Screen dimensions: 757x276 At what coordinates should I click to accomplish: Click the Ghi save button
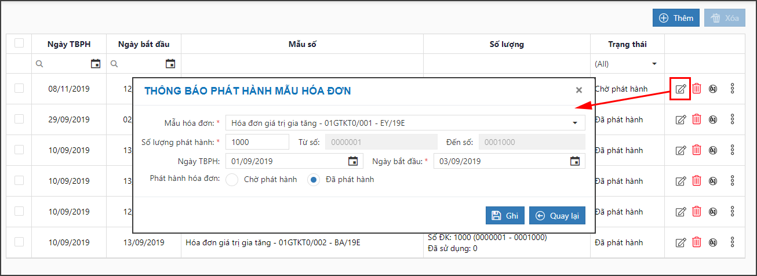pyautogui.click(x=505, y=216)
